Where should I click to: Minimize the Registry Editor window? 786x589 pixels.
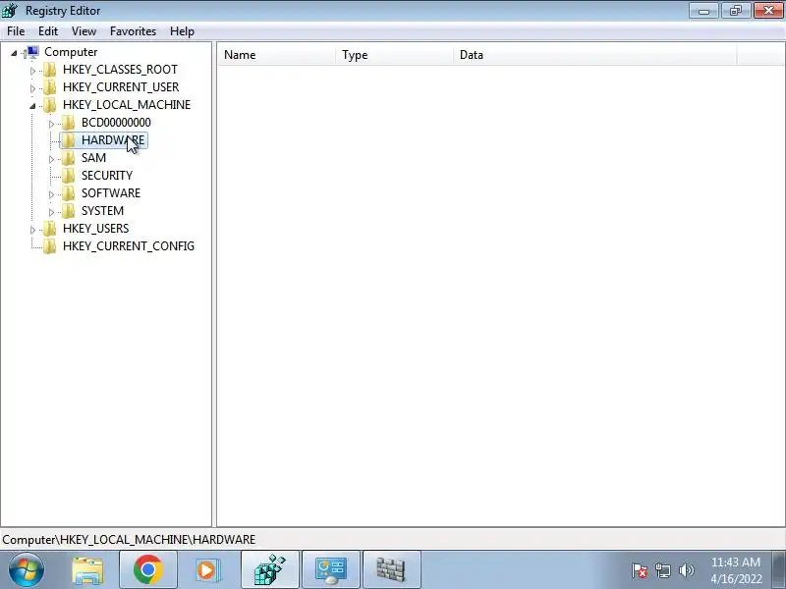tap(703, 11)
